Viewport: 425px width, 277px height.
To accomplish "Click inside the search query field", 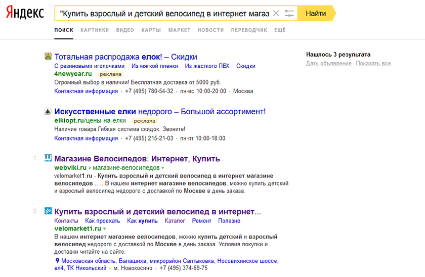I will click(164, 13).
